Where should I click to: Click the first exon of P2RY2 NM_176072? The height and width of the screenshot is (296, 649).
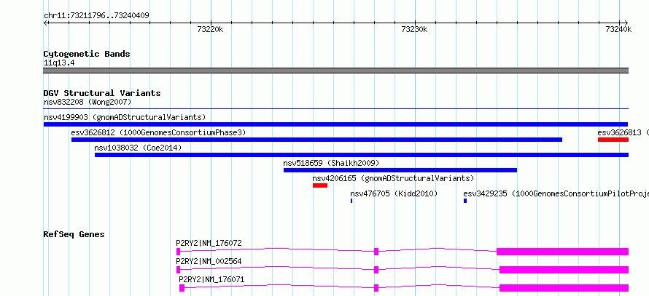click(179, 252)
